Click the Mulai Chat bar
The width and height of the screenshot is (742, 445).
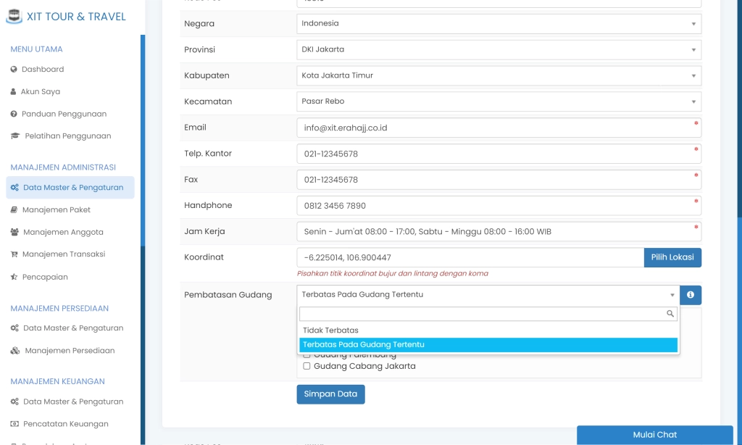tap(654, 435)
